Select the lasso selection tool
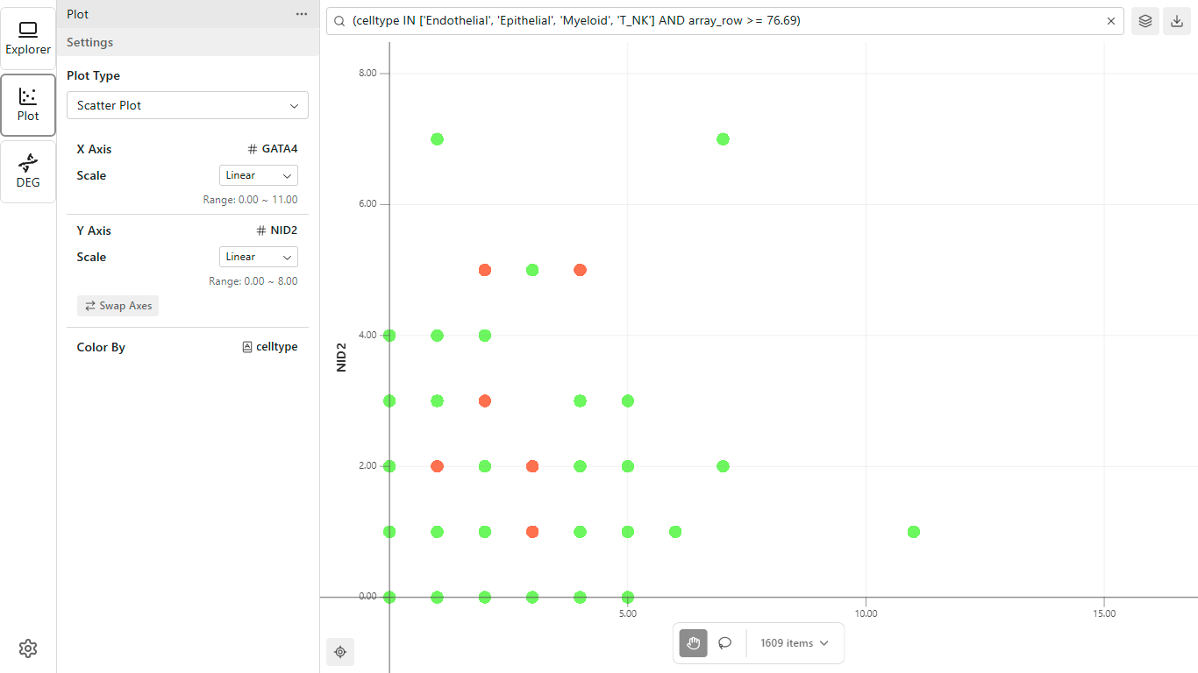The height and width of the screenshot is (673, 1198). point(724,643)
